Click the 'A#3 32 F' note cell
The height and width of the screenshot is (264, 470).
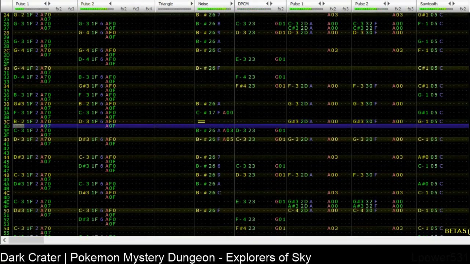click(365, 206)
